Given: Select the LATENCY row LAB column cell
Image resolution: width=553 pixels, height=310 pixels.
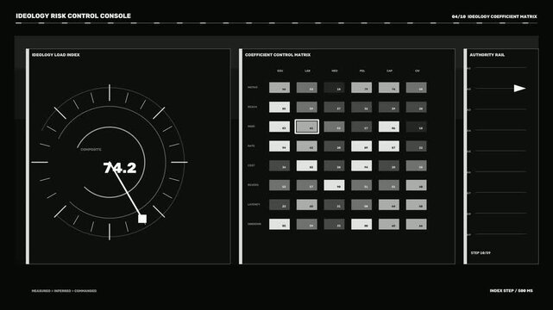Looking at the screenshot, I should click(x=307, y=205).
